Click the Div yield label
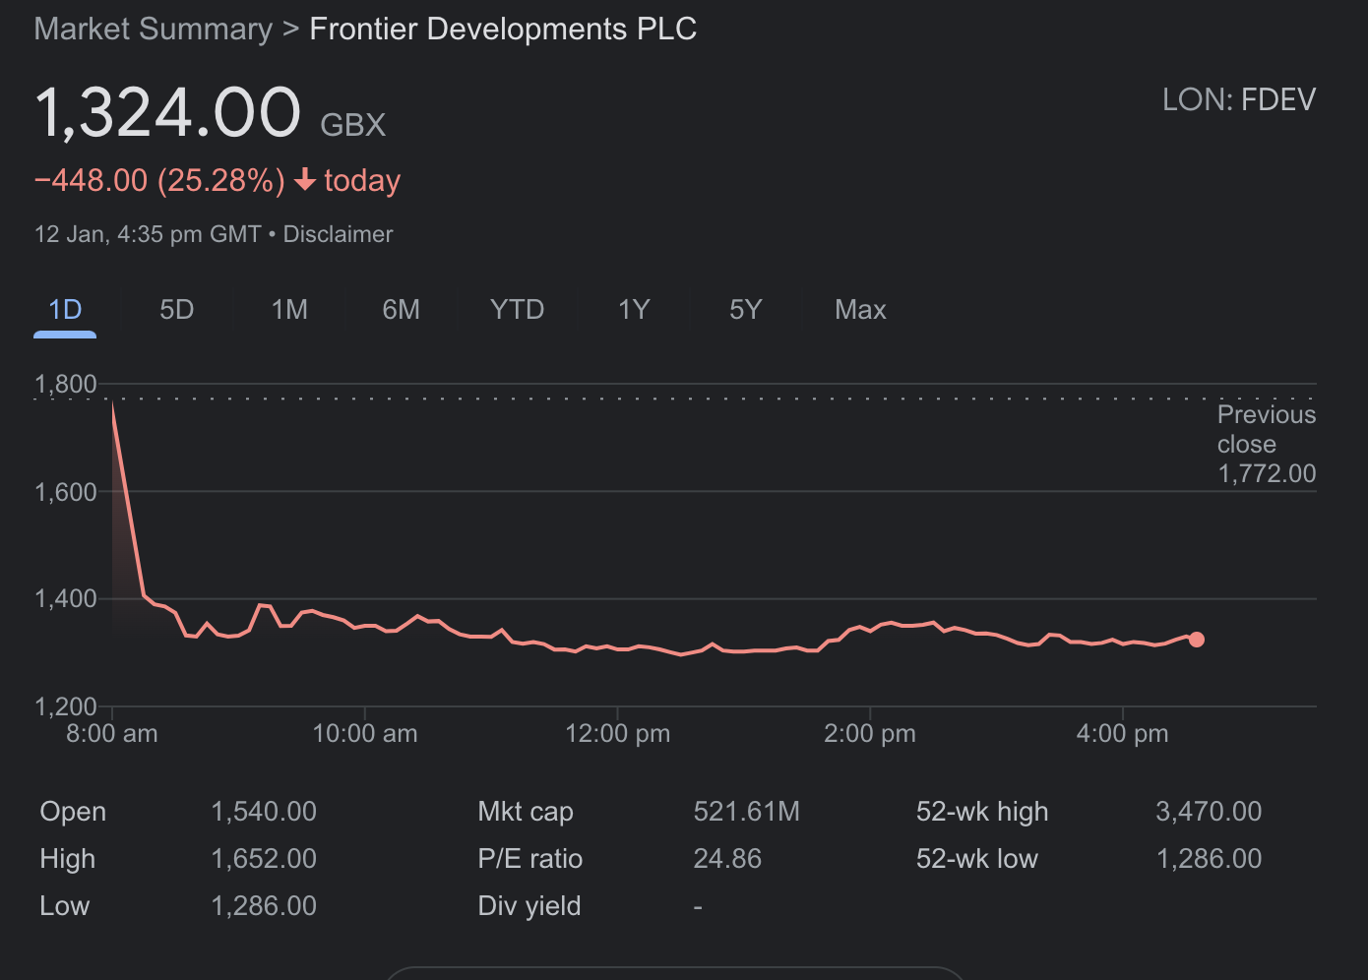 pos(529,906)
